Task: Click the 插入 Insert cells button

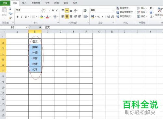Action: click(x=142, y=8)
